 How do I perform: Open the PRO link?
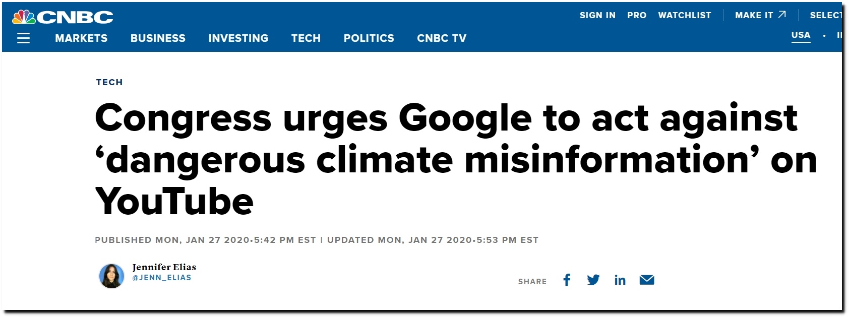coord(637,16)
